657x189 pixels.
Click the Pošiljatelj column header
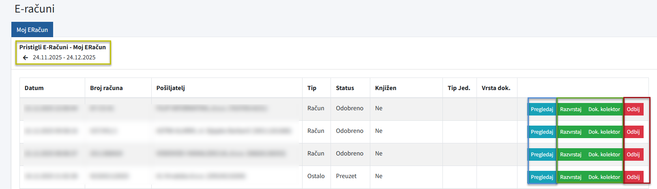170,88
